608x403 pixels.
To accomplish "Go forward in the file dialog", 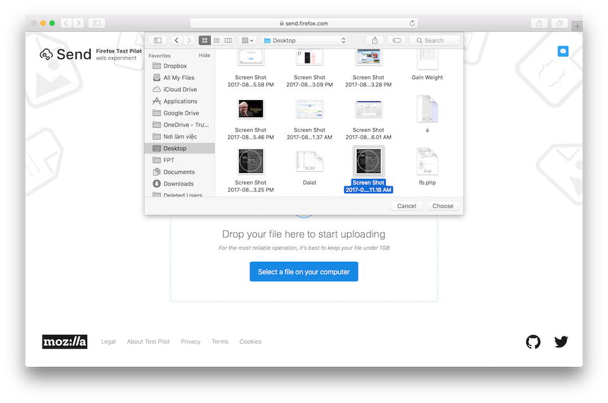I will coord(189,41).
